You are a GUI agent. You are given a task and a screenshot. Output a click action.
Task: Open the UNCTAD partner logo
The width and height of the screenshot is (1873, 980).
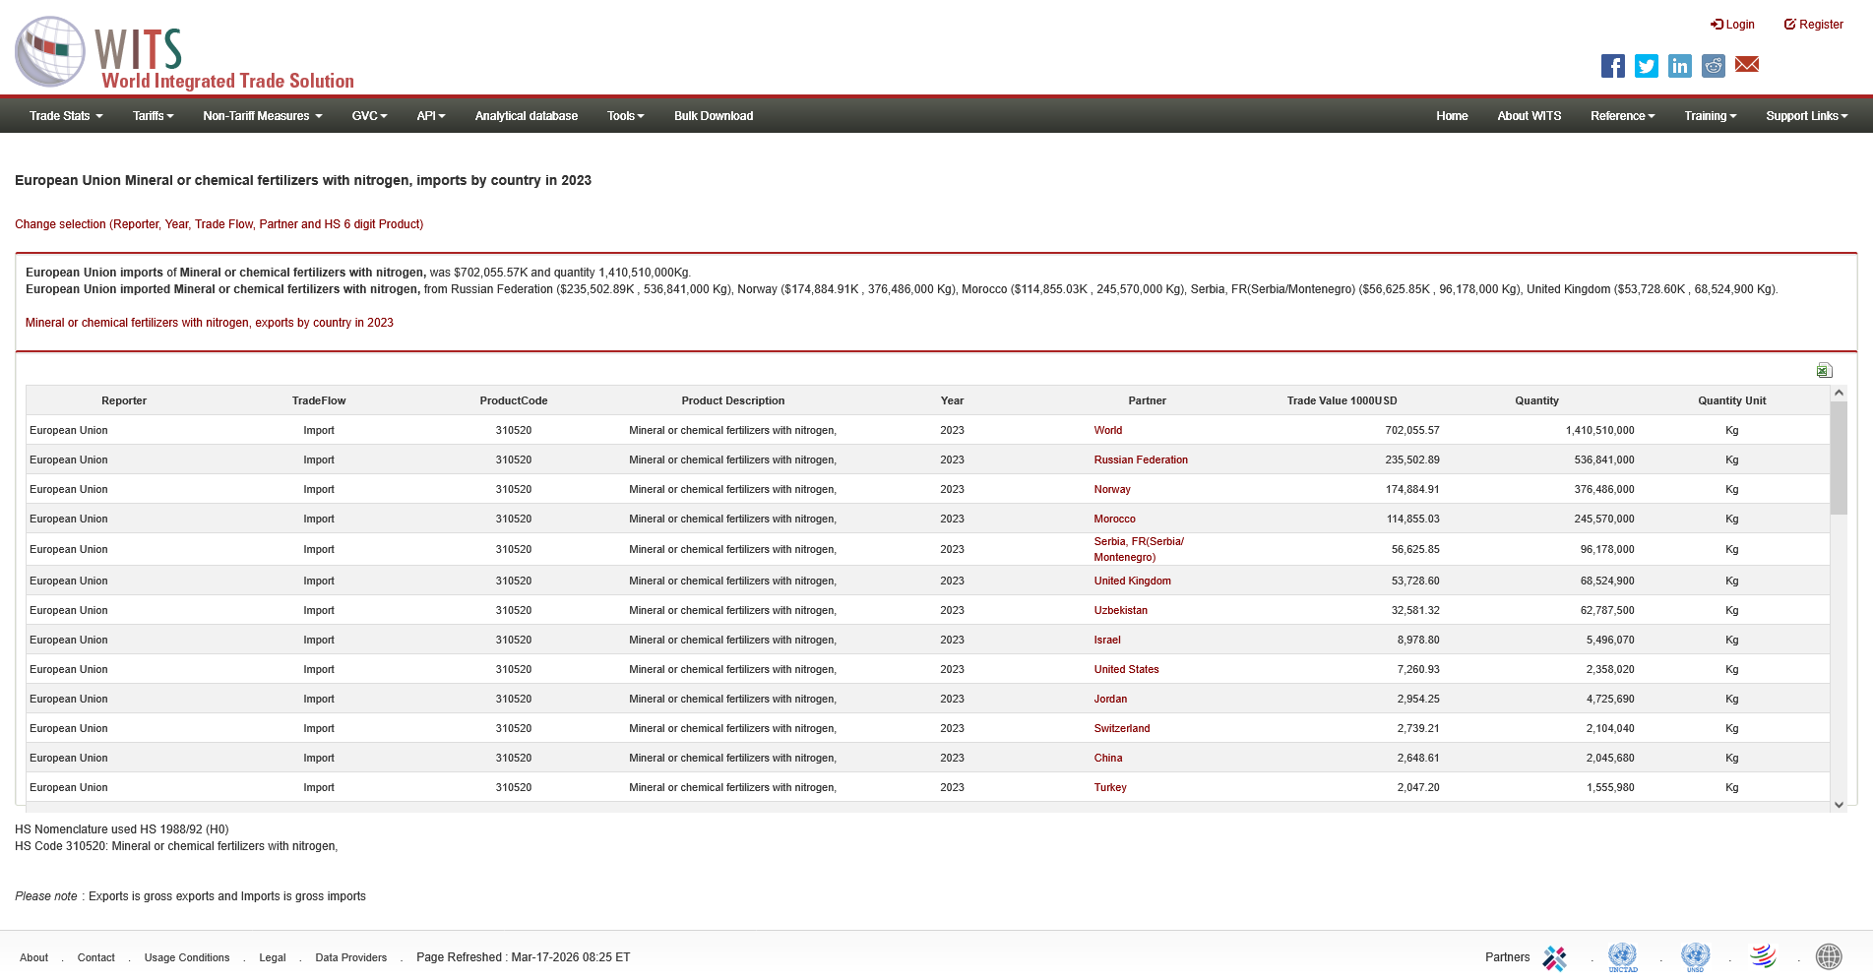point(1622,956)
